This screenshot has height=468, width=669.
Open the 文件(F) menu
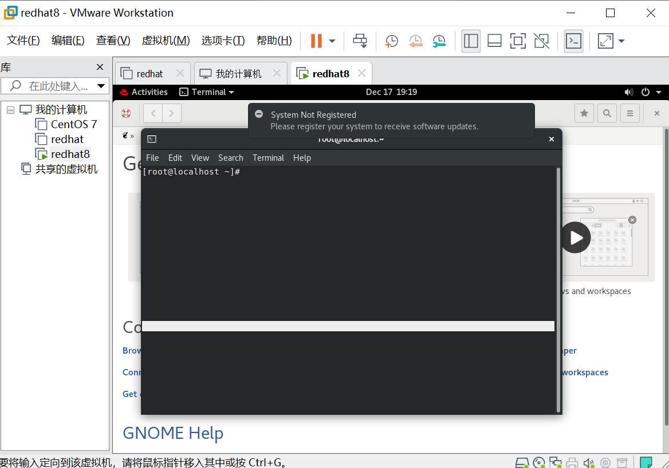pos(23,41)
